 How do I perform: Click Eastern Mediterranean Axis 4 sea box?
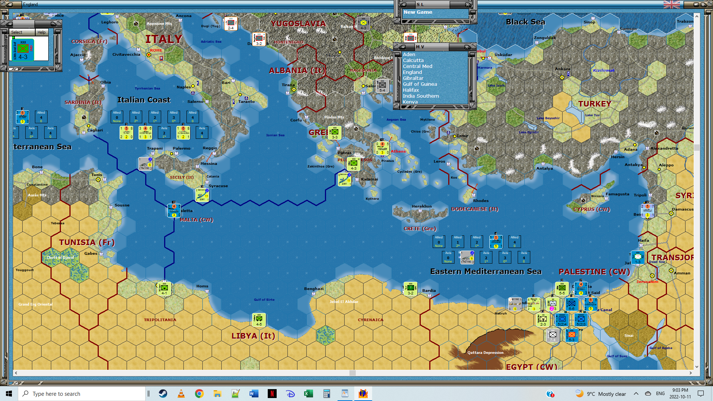click(524, 257)
